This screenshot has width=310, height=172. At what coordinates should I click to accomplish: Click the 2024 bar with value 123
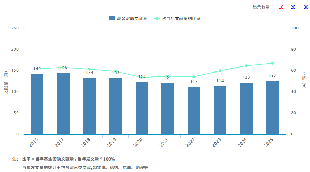246,108
